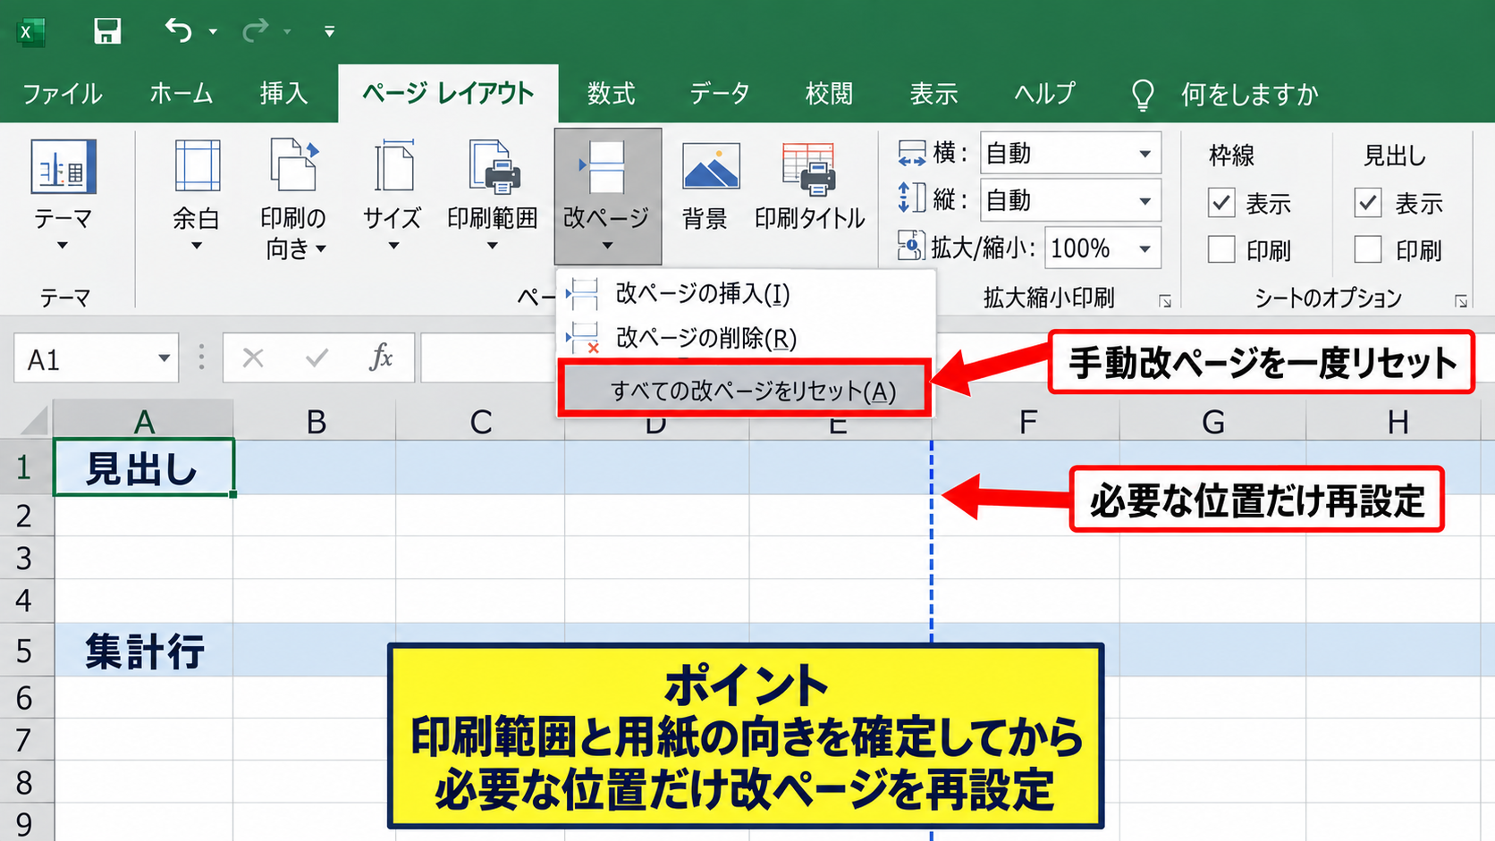Screen dimensions: 1495x841
Task: Click the Excel app icon in the title bar
Action: point(31,32)
